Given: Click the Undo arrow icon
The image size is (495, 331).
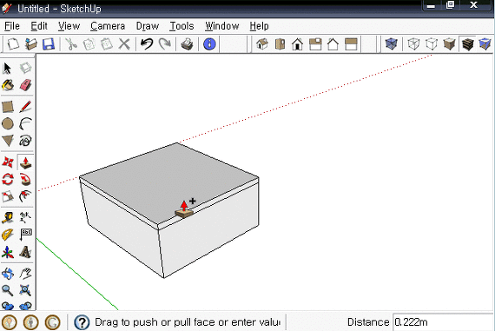Looking at the screenshot, I should click(147, 44).
